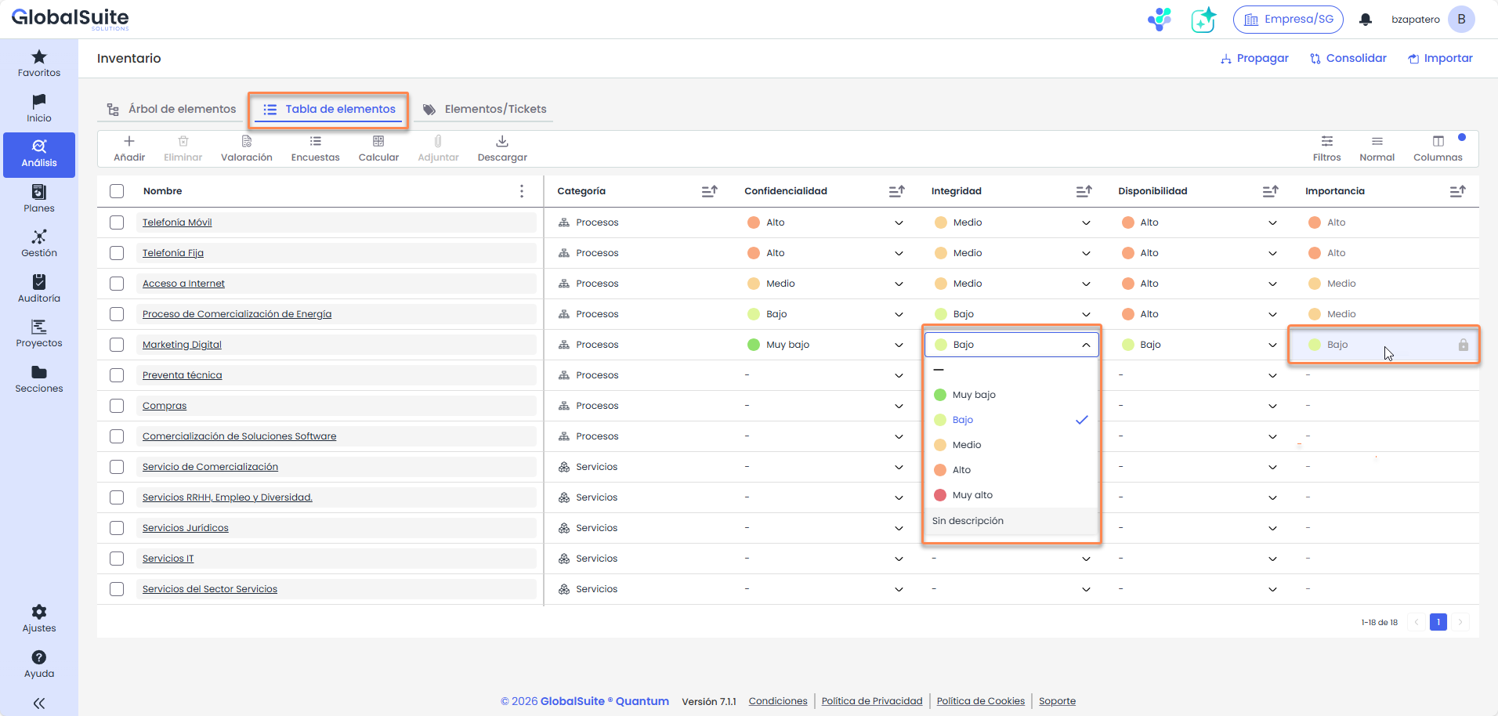
Task: Open the Columnas column chooser
Action: pos(1438,142)
